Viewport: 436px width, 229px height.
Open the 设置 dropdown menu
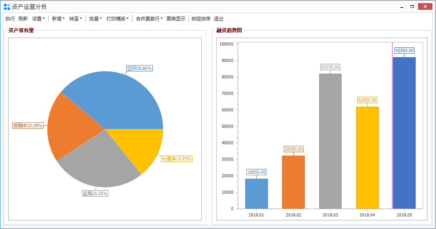(x=38, y=19)
